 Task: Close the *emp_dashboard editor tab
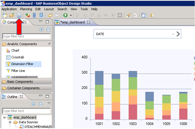point(89,22)
